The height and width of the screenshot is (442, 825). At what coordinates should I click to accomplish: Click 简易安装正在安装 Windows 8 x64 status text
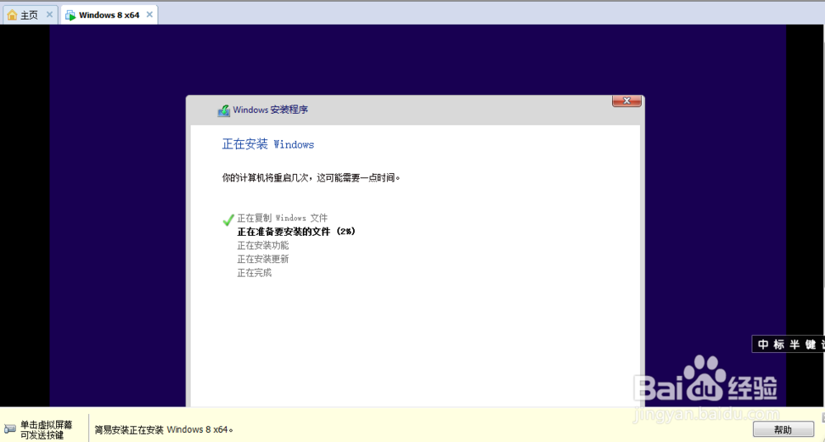point(163,430)
